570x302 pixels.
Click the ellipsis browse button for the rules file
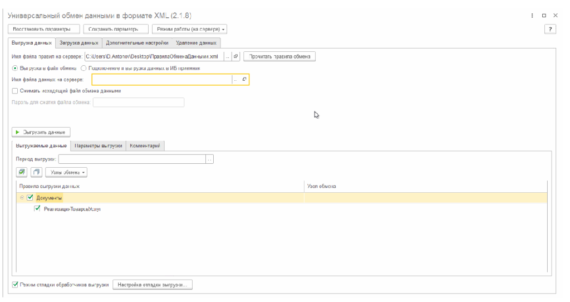pyautogui.click(x=227, y=56)
